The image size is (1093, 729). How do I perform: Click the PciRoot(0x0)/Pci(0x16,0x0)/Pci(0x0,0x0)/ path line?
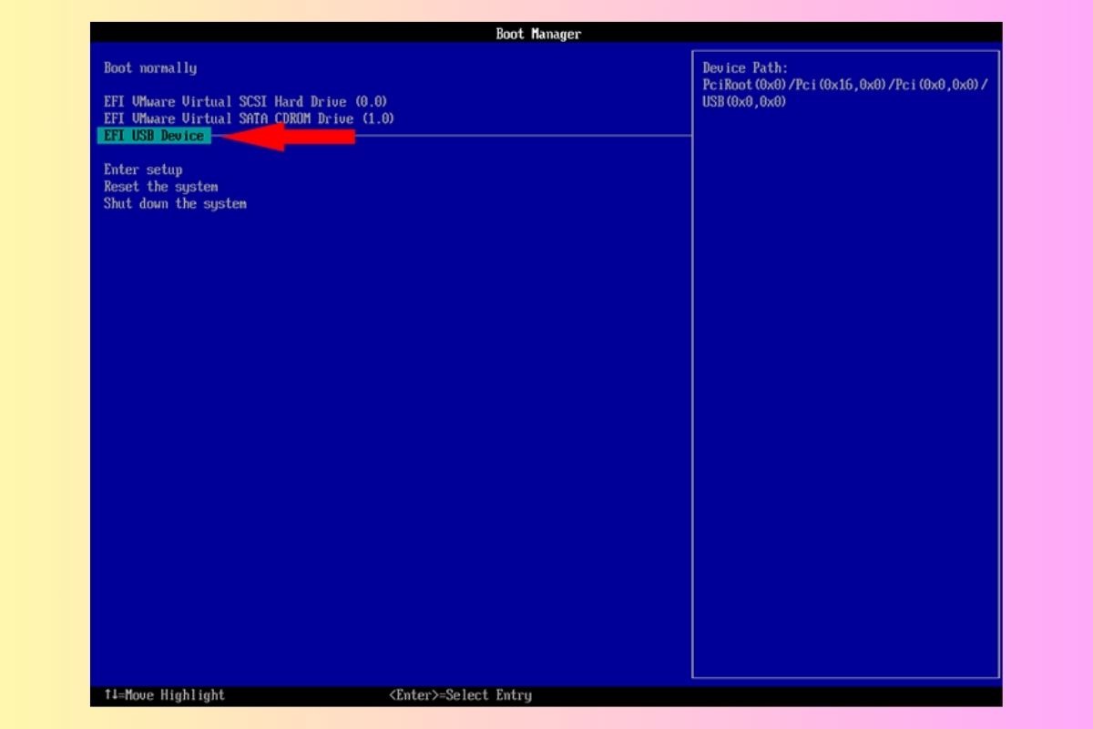click(845, 85)
